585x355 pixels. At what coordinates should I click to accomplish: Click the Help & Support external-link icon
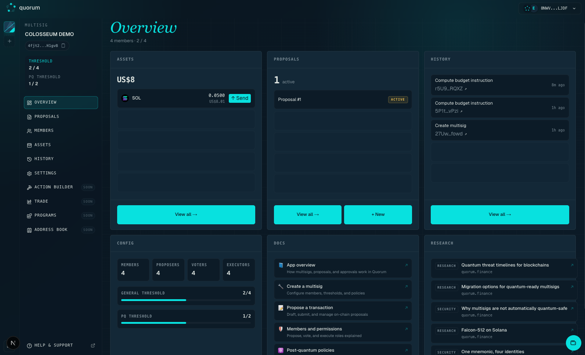93,345
